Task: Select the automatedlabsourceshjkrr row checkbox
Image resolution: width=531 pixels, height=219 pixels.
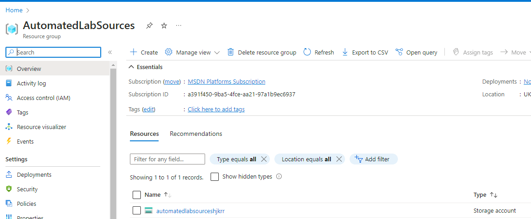Action: (137, 210)
